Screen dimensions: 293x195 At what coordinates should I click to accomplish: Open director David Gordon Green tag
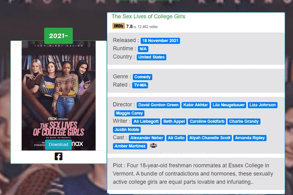(158, 105)
